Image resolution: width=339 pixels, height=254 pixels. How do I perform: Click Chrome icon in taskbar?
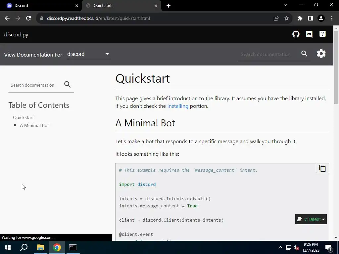(x=57, y=247)
